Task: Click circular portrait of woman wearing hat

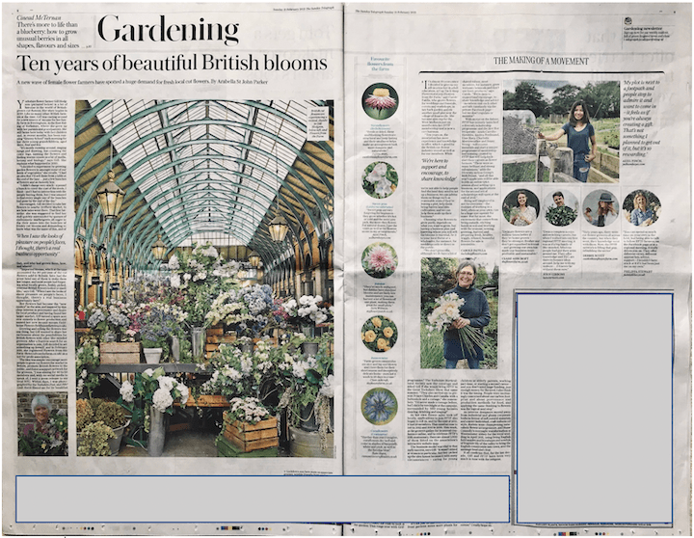Action: pyautogui.click(x=601, y=207)
